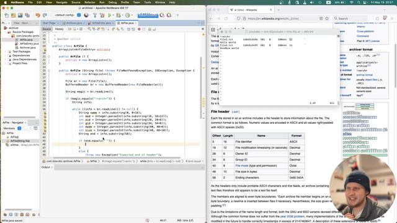This screenshot has width=397, height=223.
Task: Open the Files panel tab
Action: coord(17,23)
